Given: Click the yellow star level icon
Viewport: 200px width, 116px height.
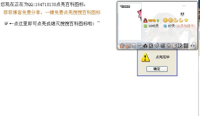Looking at the screenshot, I should point(186,20).
